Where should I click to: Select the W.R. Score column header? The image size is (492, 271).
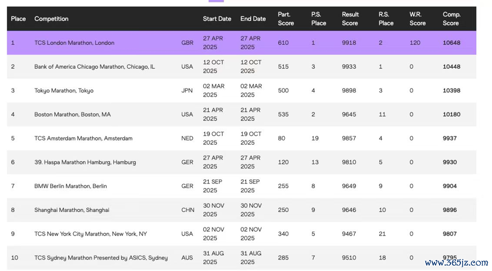click(417, 19)
